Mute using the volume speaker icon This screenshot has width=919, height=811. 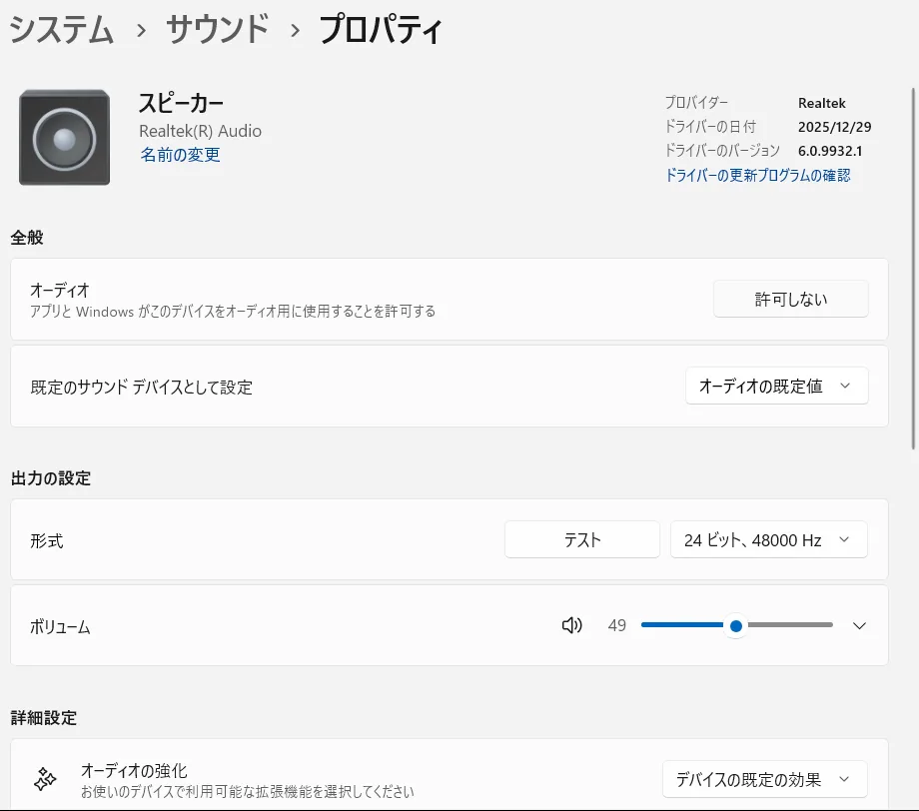click(571, 625)
